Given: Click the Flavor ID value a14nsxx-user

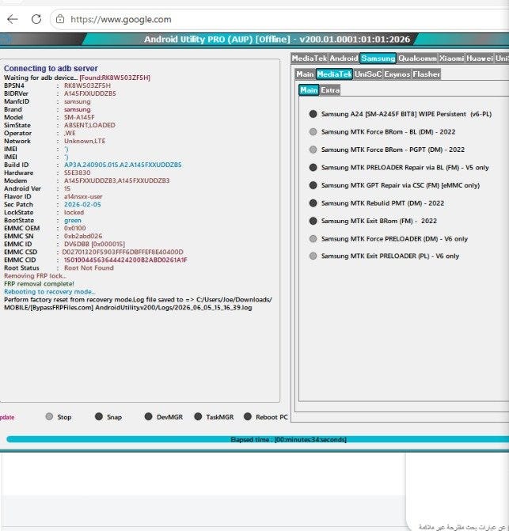Looking at the screenshot, I should coord(83,197).
